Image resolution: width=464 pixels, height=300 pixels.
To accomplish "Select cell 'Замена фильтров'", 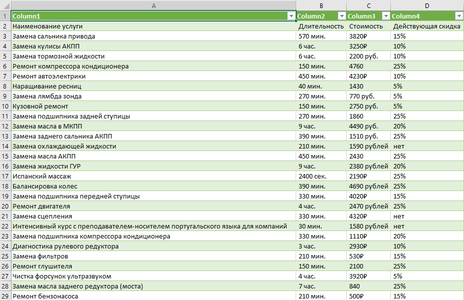I will click(x=154, y=256).
